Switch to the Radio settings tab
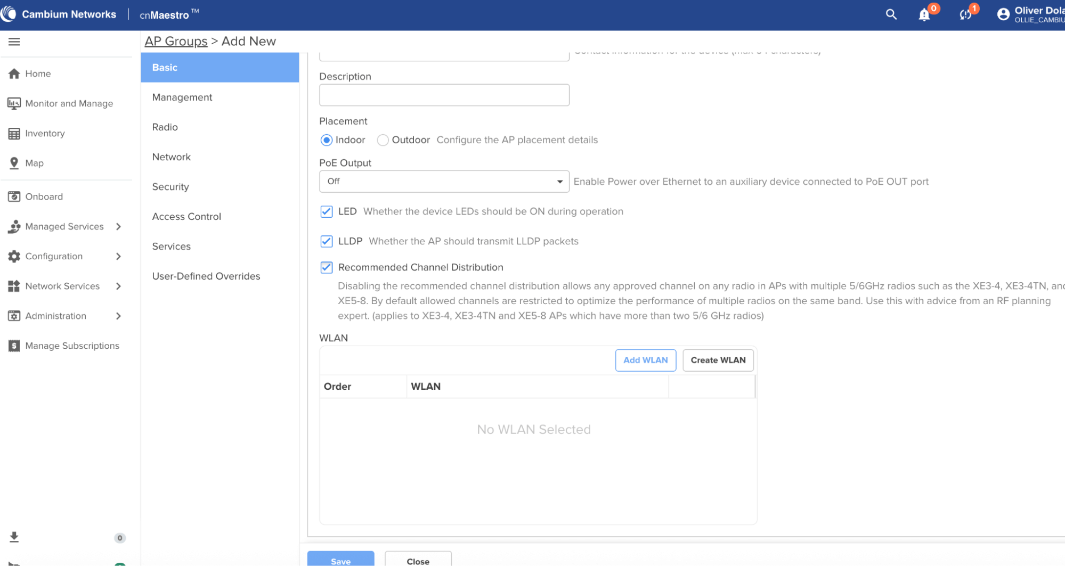 coord(165,127)
